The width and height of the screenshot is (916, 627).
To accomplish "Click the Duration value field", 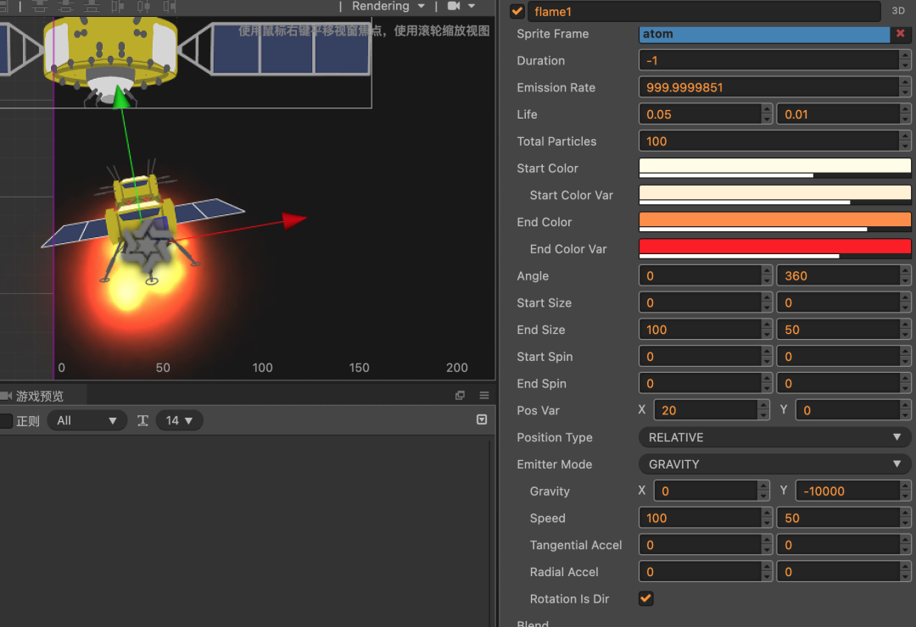I will [x=768, y=60].
